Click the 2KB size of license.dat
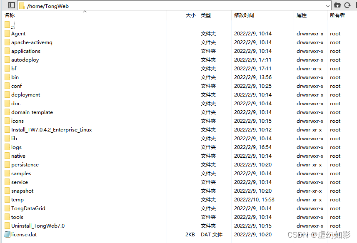 190,235
